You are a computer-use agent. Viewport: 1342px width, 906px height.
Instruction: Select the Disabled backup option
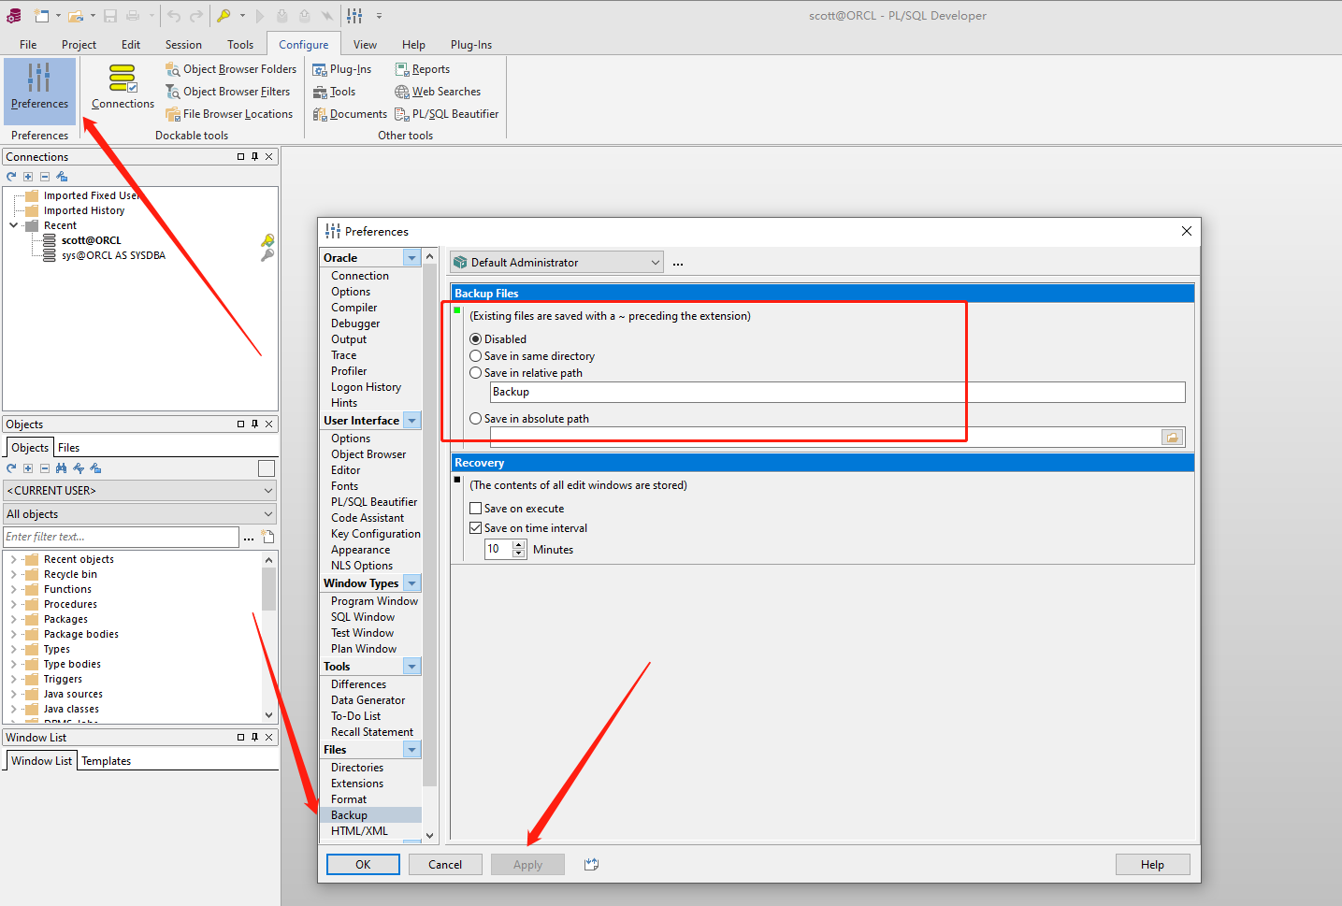[x=498, y=339]
